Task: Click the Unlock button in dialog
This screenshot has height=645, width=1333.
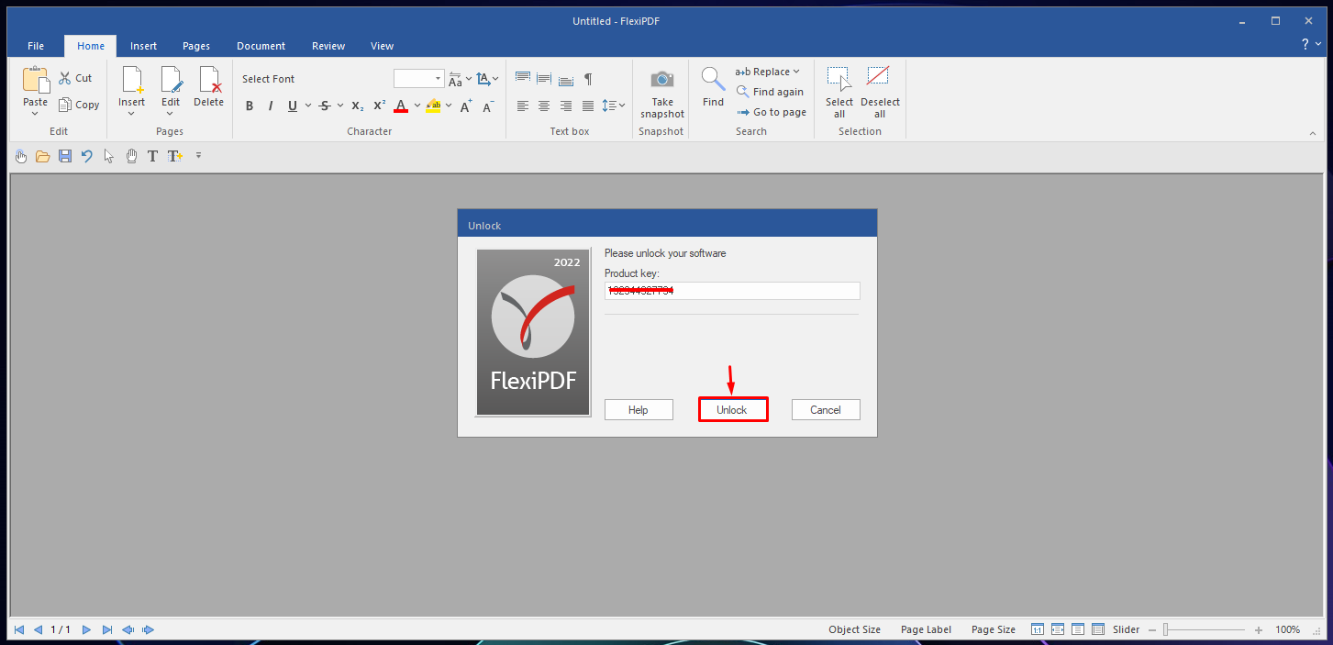Action: (x=732, y=410)
